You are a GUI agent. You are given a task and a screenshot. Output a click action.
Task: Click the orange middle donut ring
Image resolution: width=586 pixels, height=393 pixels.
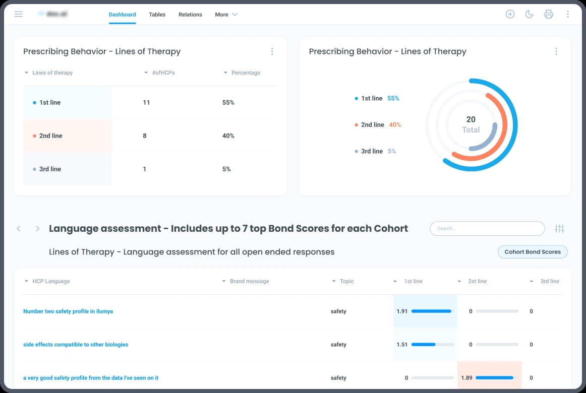(504, 124)
